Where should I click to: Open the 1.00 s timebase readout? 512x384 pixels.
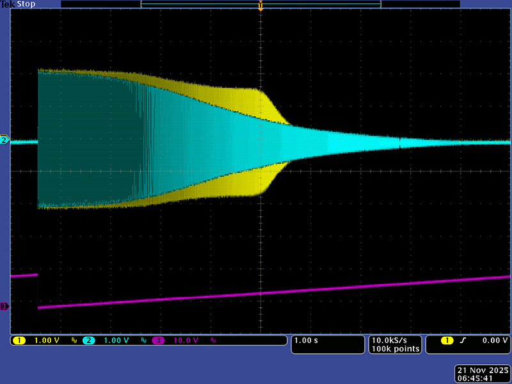pyautogui.click(x=306, y=340)
